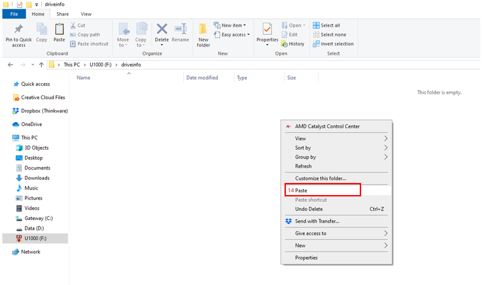Select U1000 (F:) SD card in sidebar
This screenshot has height=285, width=483.
coord(35,238)
